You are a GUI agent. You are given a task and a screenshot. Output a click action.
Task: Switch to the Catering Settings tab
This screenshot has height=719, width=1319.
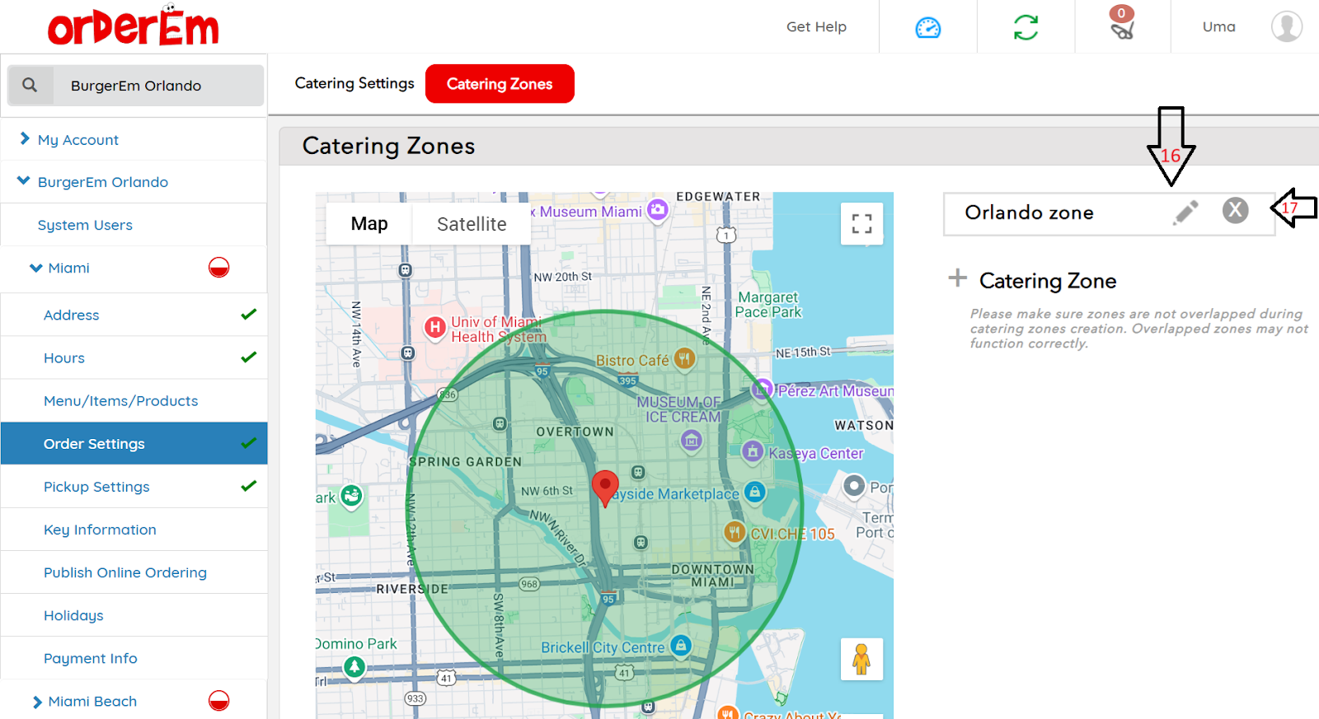tap(354, 83)
